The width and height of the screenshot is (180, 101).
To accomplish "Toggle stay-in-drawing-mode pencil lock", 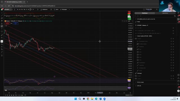I will [2, 44].
